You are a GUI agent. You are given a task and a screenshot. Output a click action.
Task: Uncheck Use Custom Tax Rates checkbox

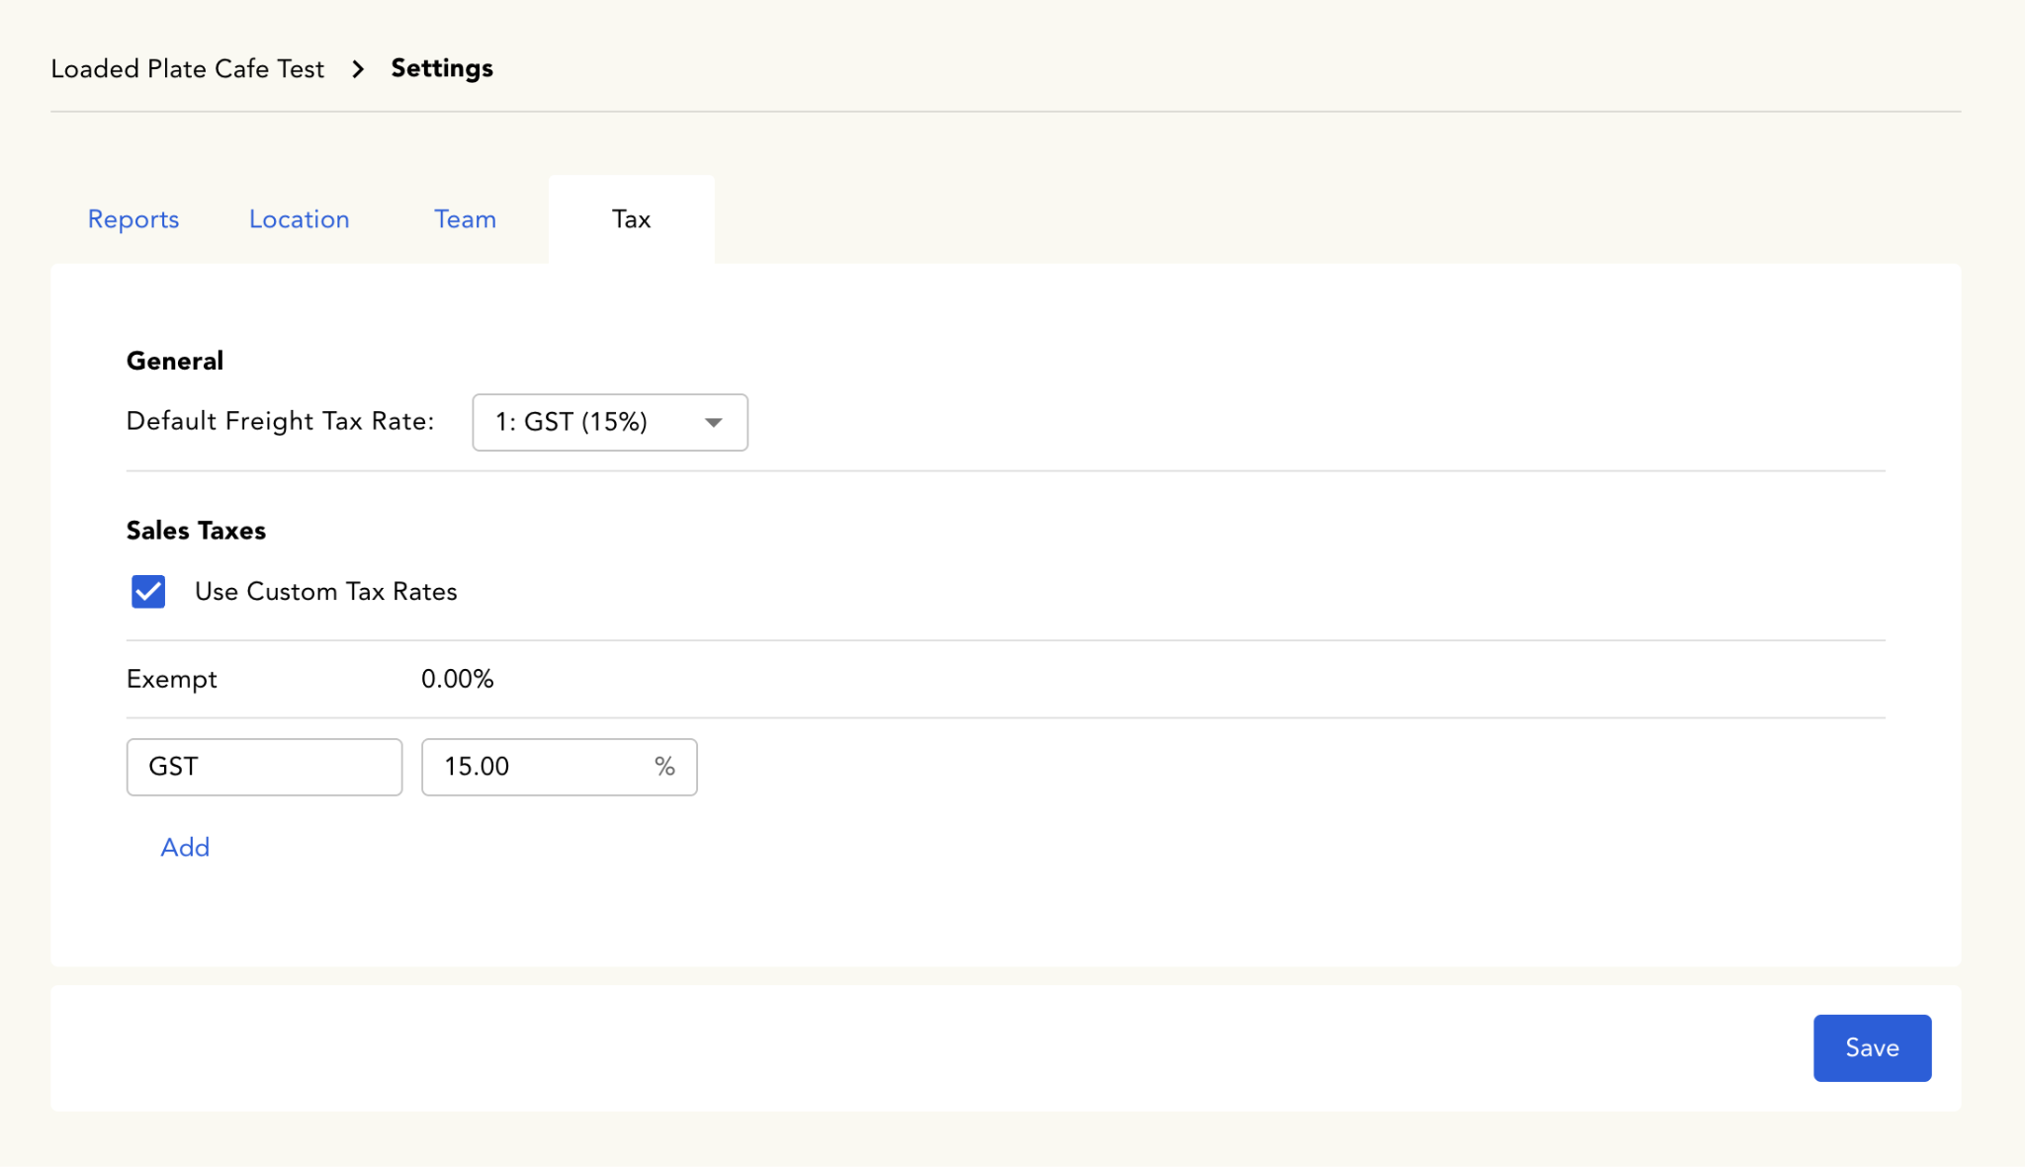coord(148,592)
